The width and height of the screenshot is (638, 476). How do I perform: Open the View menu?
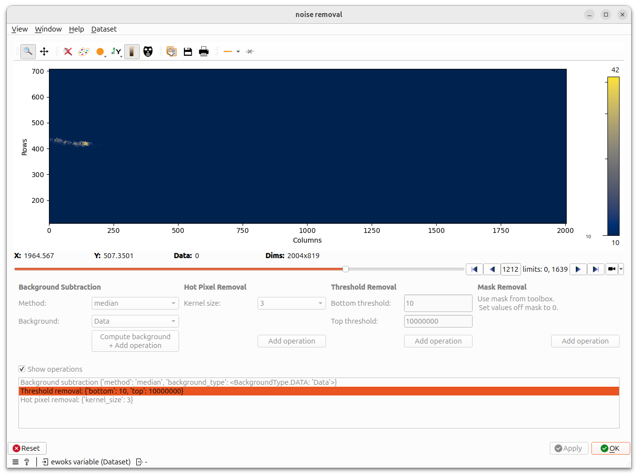[19, 29]
